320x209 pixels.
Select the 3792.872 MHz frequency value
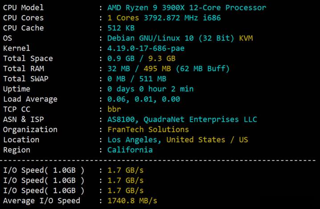tap(171, 18)
